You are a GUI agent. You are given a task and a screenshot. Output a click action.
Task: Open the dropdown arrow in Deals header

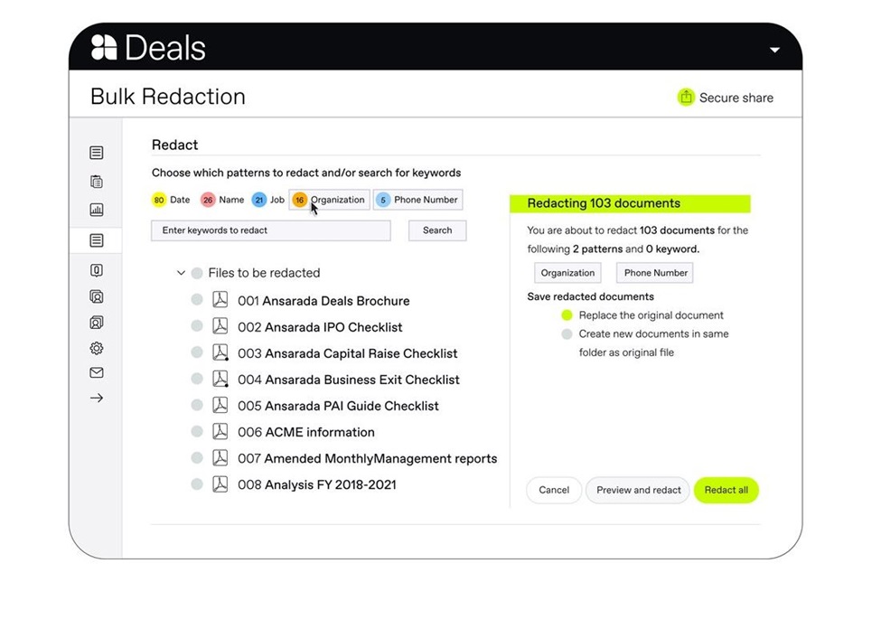[x=774, y=50]
